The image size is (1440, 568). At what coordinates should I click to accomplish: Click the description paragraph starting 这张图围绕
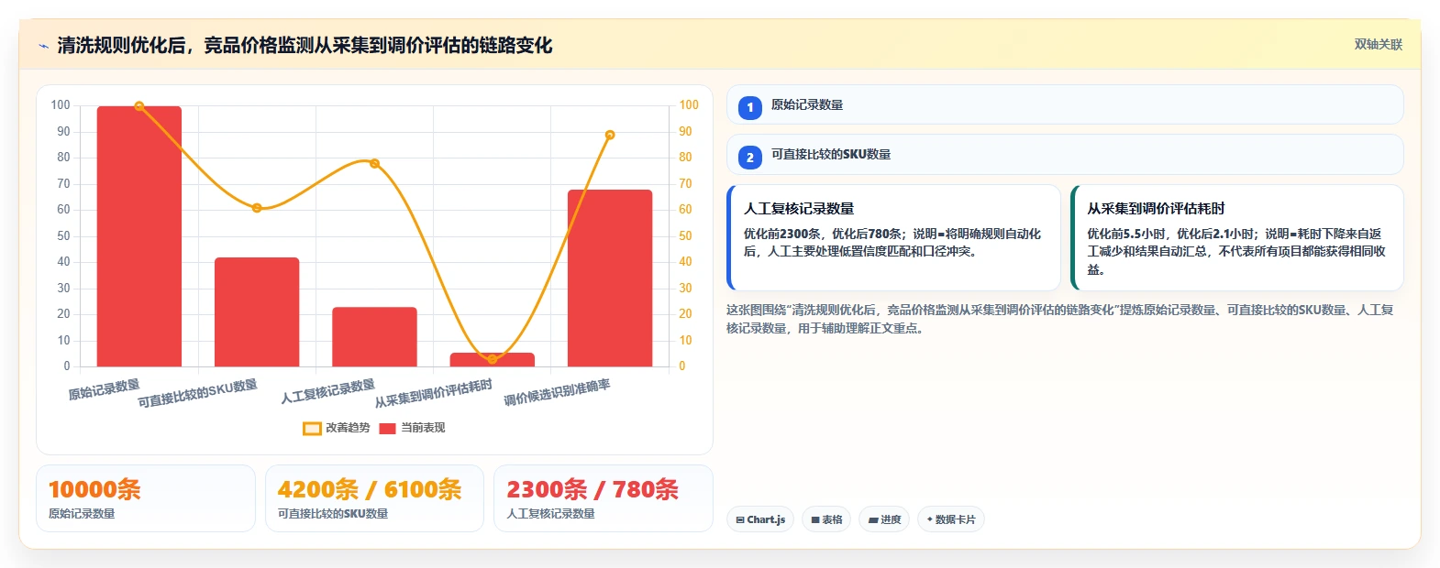coord(1060,319)
